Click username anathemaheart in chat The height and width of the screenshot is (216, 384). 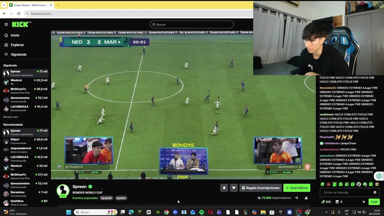tap(329, 149)
